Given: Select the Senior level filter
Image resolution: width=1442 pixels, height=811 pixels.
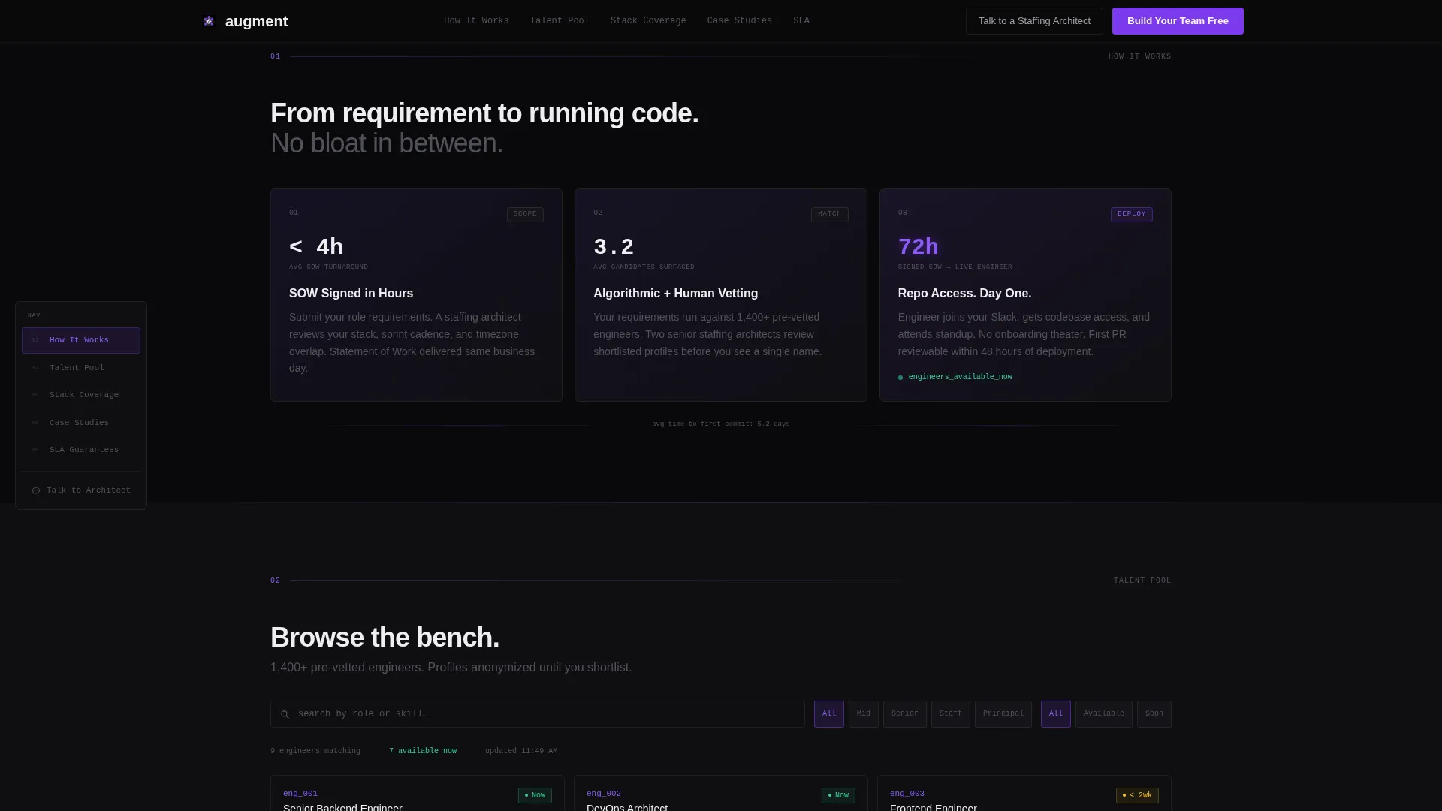Looking at the screenshot, I should 904,714.
